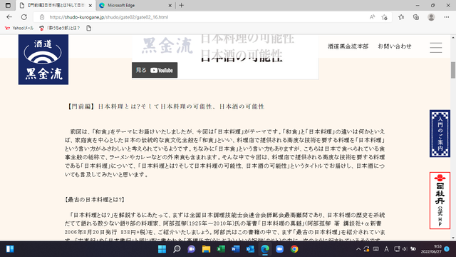View site information lock icon
Image resolution: width=456 pixels, height=257 pixels.
(42, 17)
